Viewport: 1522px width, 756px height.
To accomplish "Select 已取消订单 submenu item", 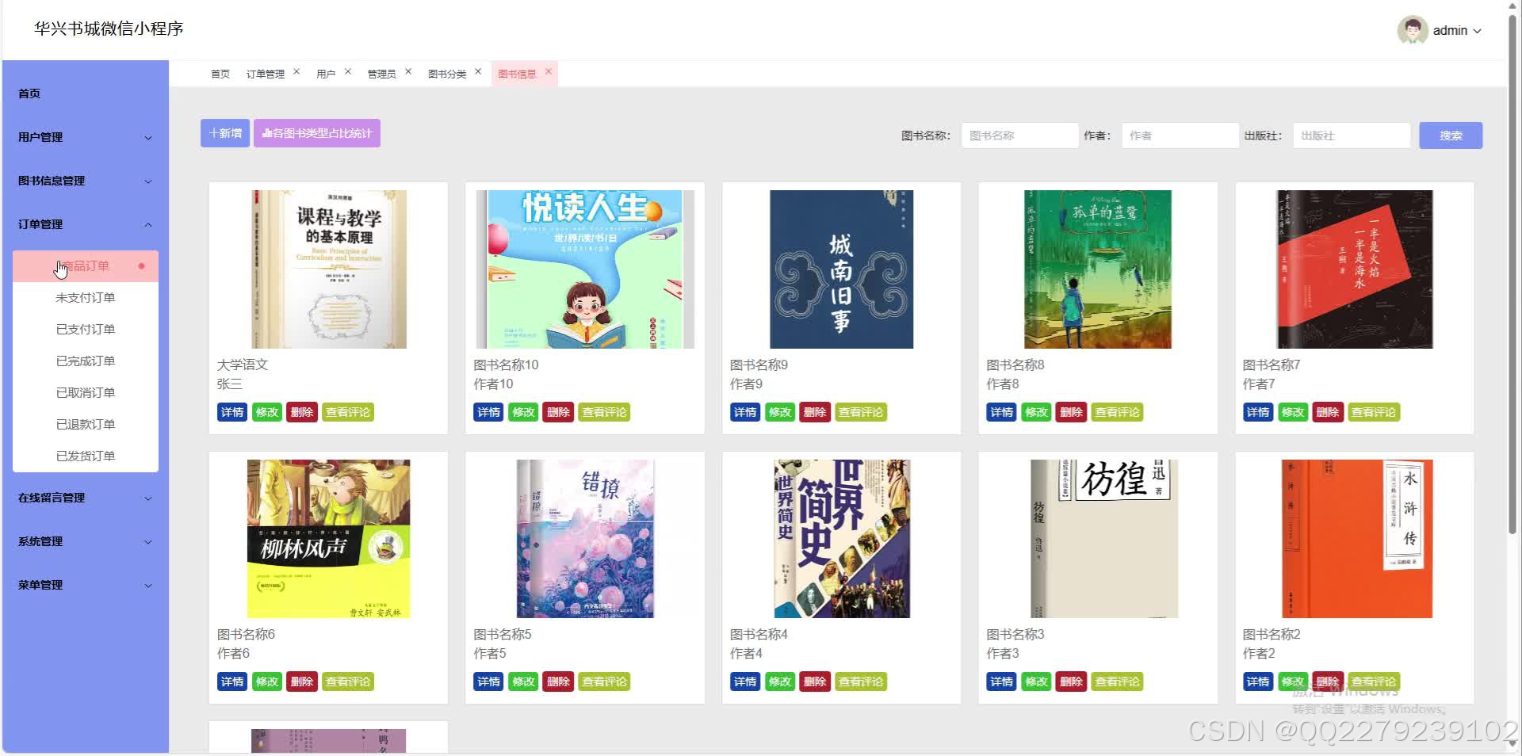I will [x=86, y=393].
